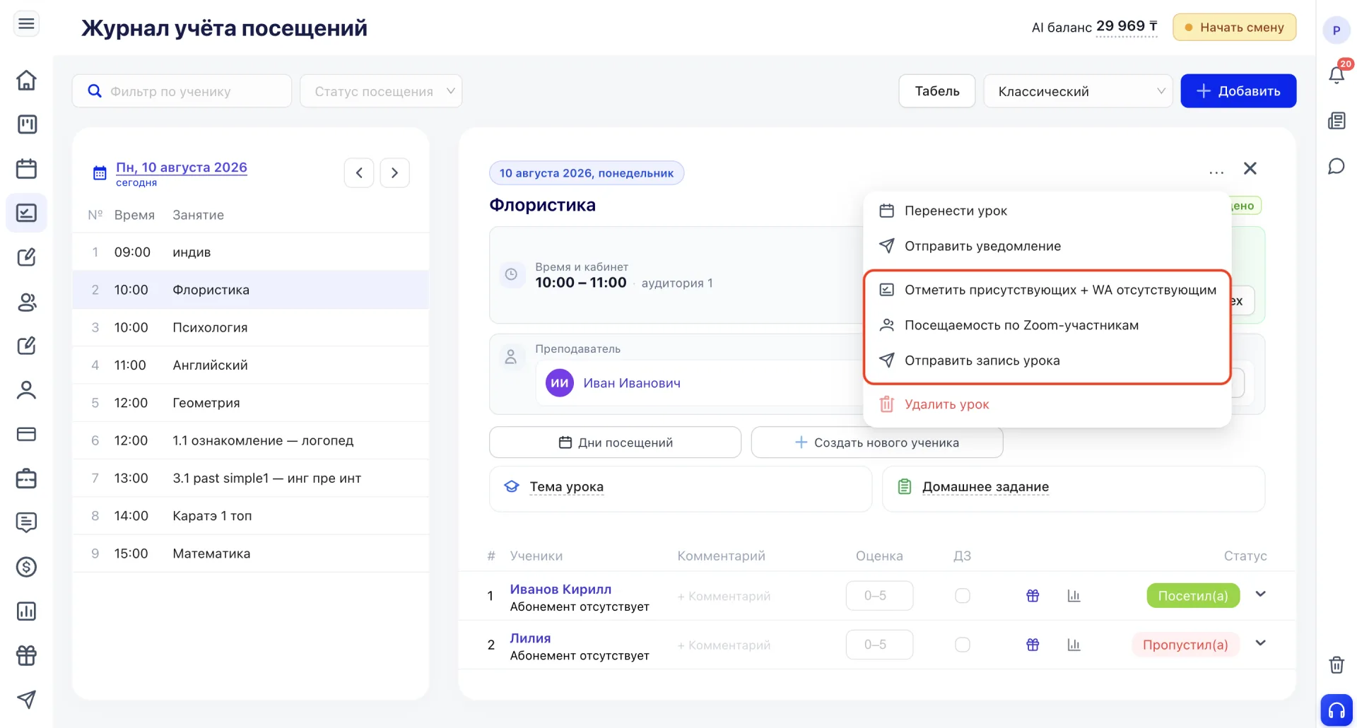
Task: Open the kanban board icon in the sidebar
Action: point(26,124)
